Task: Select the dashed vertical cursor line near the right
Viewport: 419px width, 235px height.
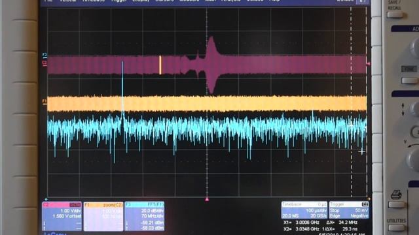Action: pos(352,102)
